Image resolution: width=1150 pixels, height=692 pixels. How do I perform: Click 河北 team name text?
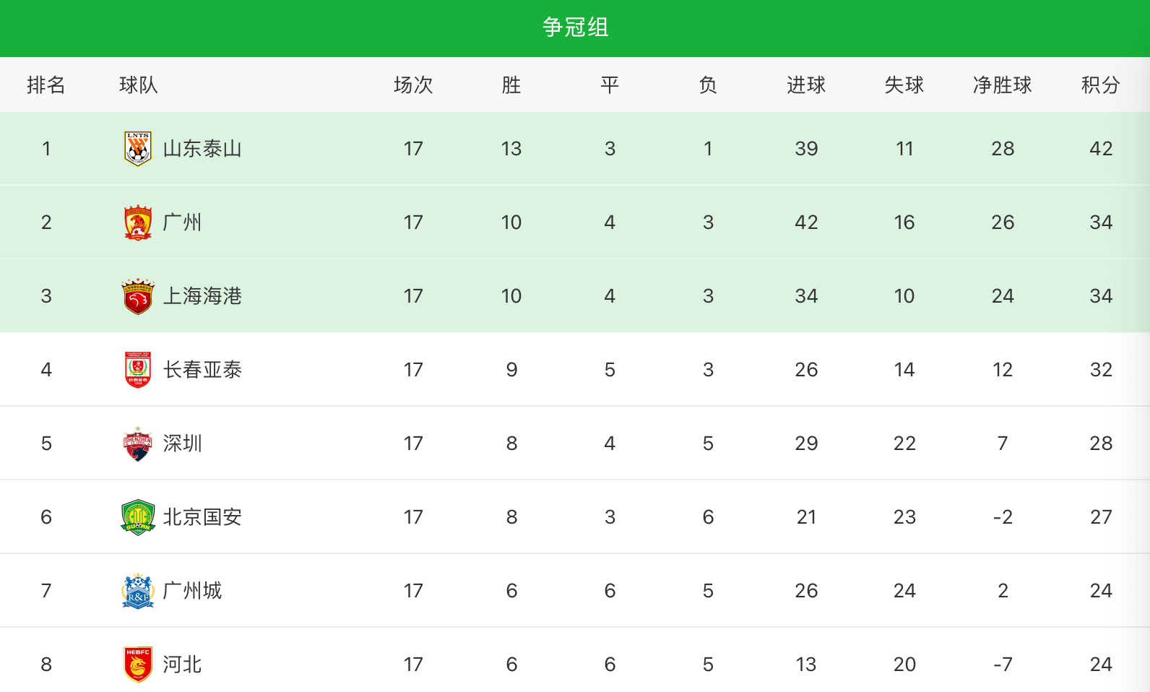[182, 665]
